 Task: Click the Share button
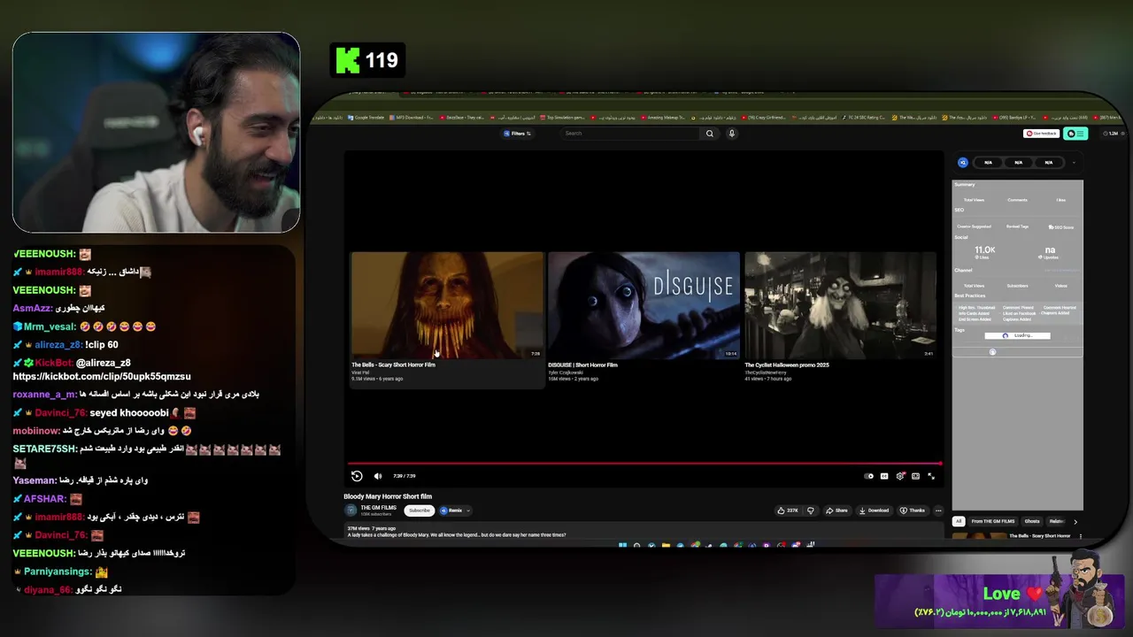pos(836,510)
